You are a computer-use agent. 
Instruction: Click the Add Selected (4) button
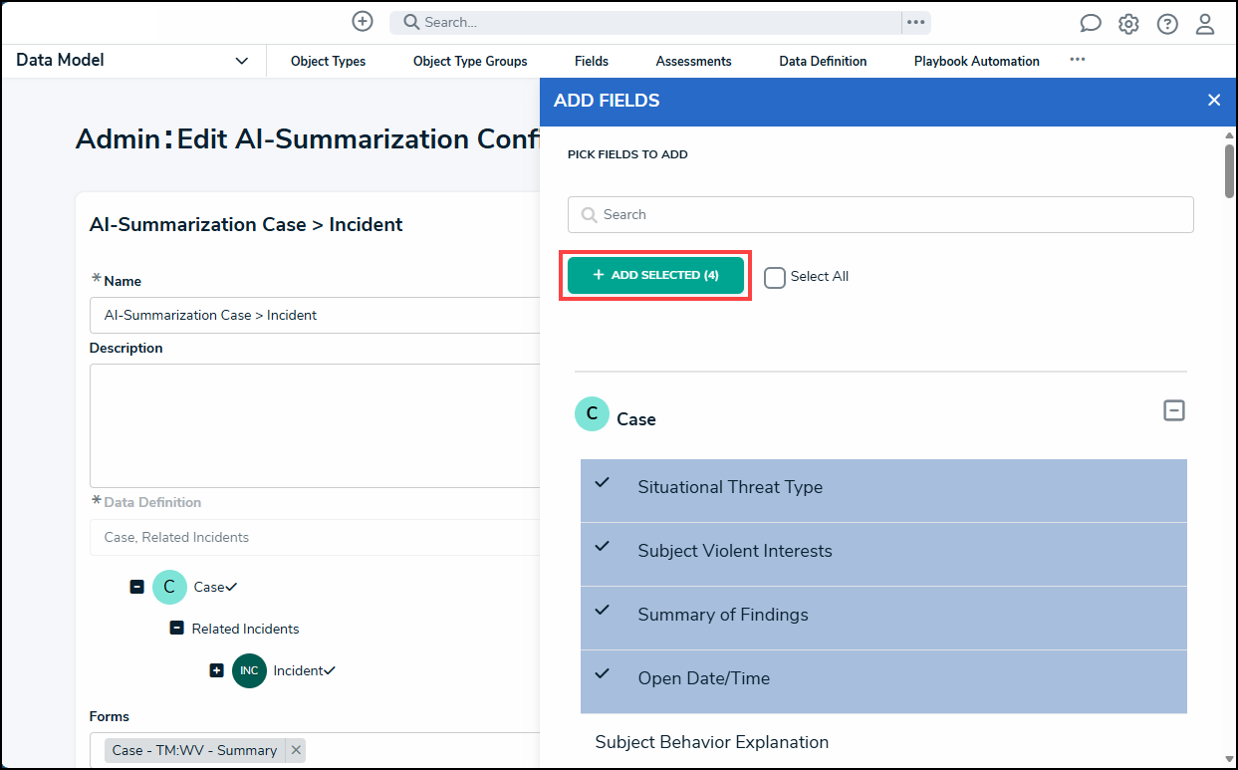pyautogui.click(x=655, y=275)
